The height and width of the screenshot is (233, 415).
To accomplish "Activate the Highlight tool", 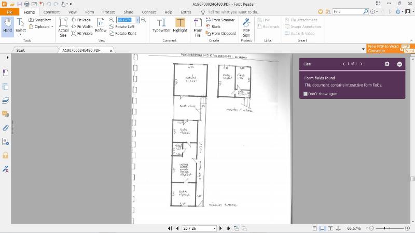I will point(180,25).
